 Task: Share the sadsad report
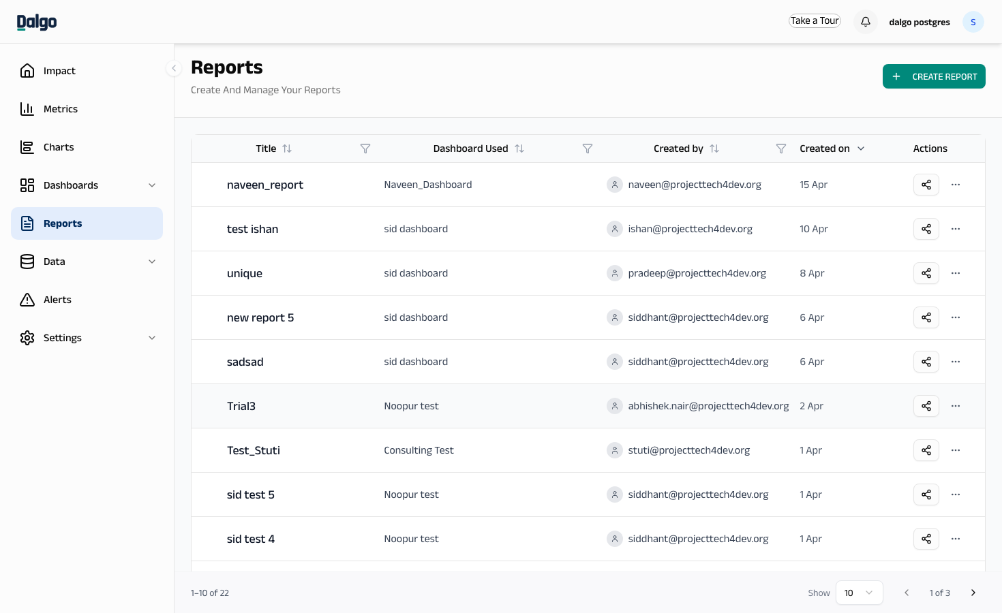926,362
